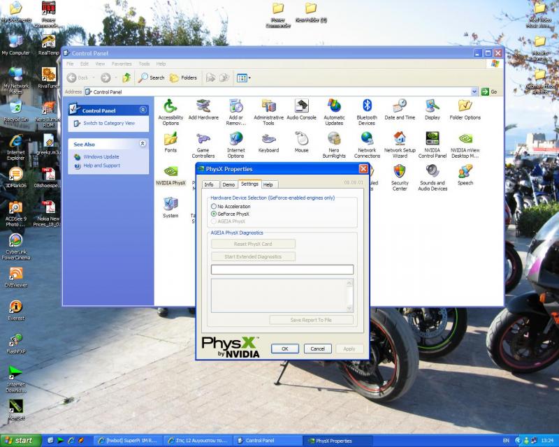Open Date and Time applet
The image size is (559, 447).
tap(400, 109)
